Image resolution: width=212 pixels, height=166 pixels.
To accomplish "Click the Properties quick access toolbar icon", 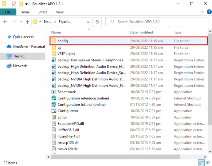I will 14,4.
